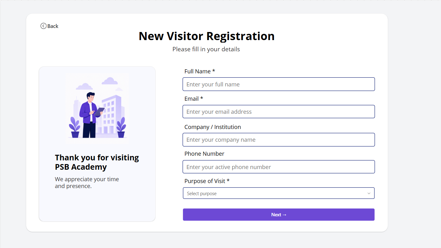The height and width of the screenshot is (248, 441).
Task: Click the Purpose of Visit label
Action: [x=207, y=181]
